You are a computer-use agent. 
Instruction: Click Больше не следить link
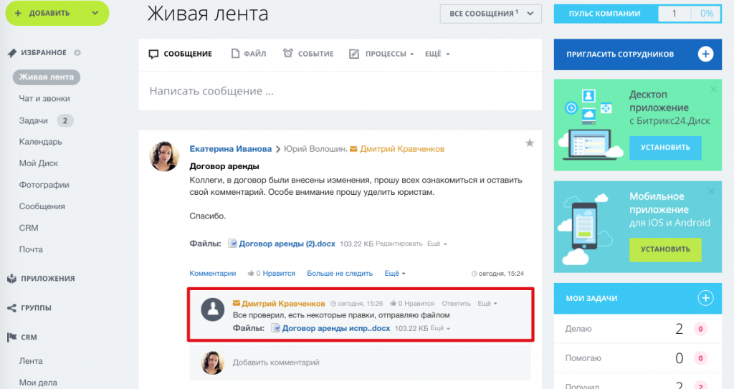click(340, 274)
